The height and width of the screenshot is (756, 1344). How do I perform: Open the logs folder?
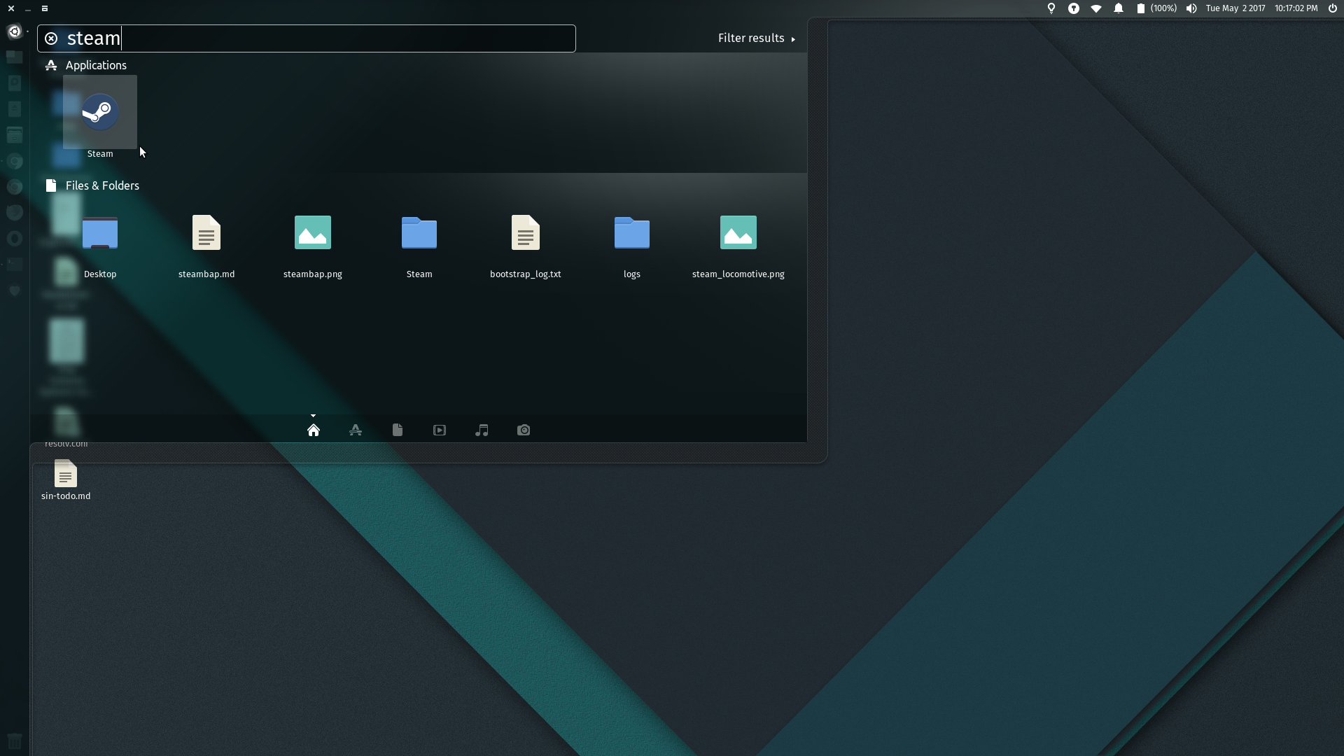632,234
